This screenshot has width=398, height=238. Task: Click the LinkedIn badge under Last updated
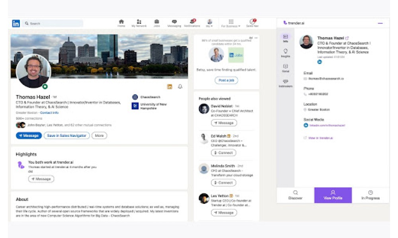[320, 62]
